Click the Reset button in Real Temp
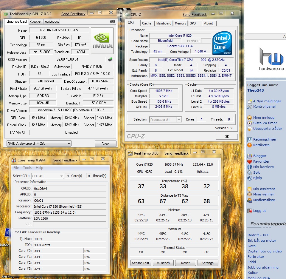This screenshot has height=279, width=286. click(x=185, y=263)
